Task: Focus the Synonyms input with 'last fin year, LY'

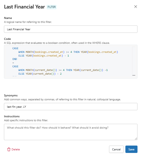Action: pyautogui.click(x=71, y=107)
